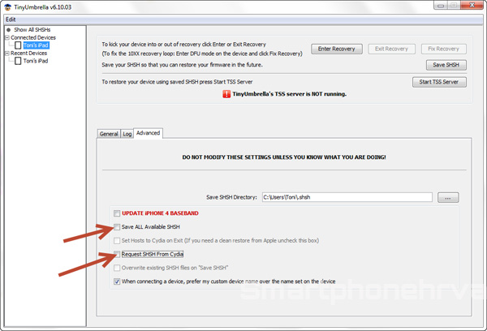Click the Save SHSH button

tap(446, 65)
